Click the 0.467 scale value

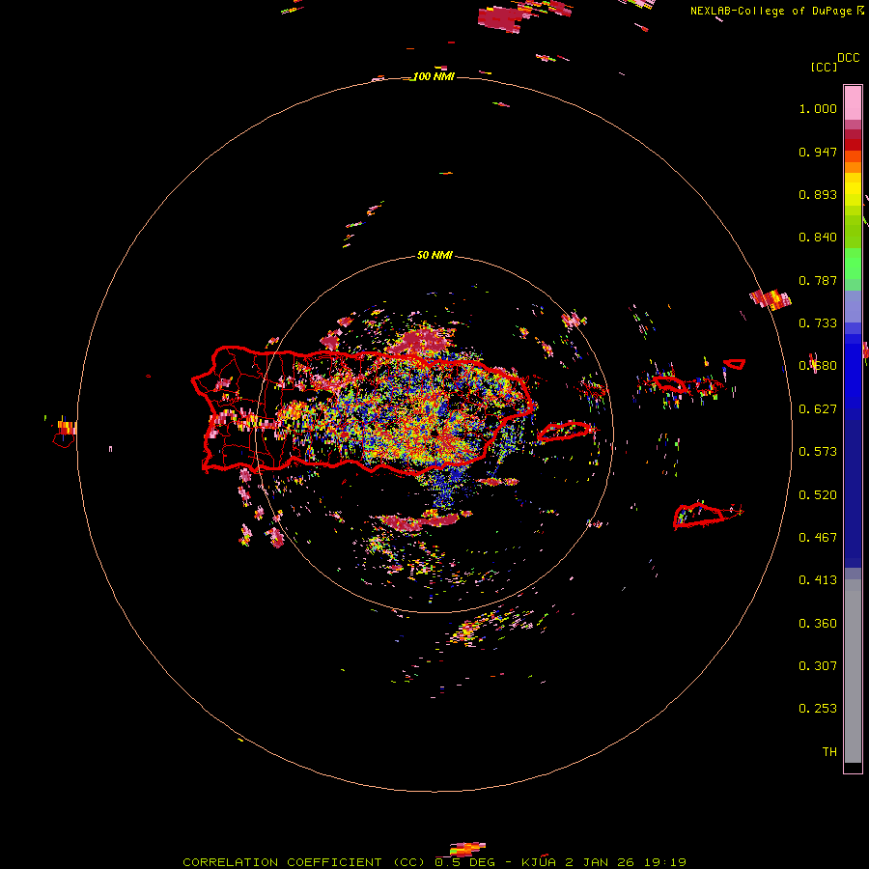coord(818,538)
